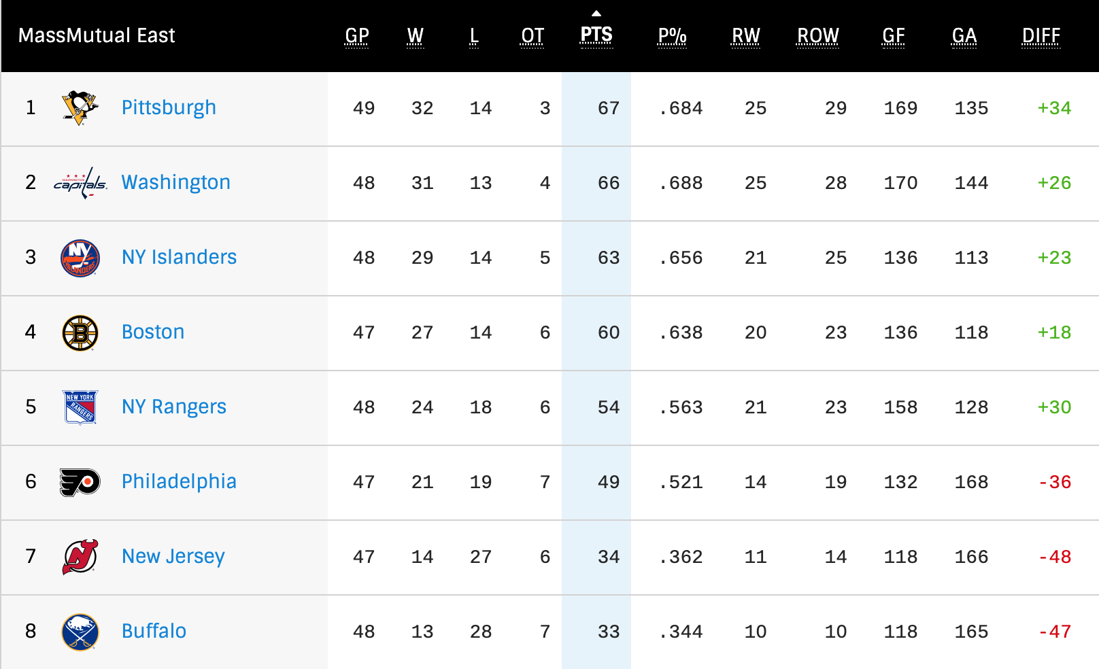
Task: Sort table by DIFF column header
Action: [1041, 36]
